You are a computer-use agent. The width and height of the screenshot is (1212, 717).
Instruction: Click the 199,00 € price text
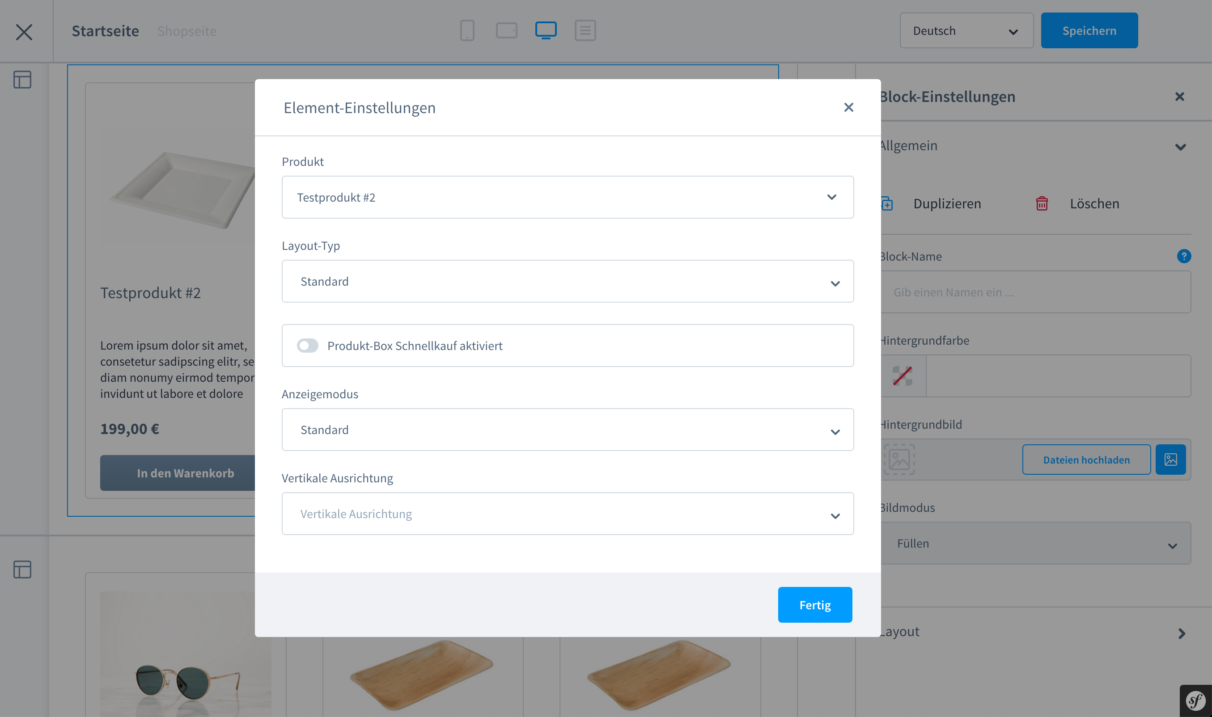[130, 429]
